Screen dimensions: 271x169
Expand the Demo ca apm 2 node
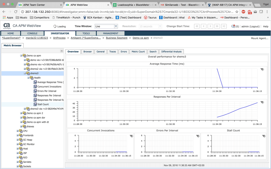pos(21,113)
